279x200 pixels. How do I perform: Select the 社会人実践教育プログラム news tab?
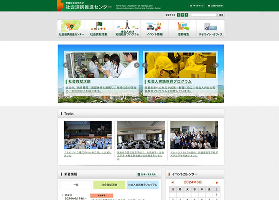[143, 185]
